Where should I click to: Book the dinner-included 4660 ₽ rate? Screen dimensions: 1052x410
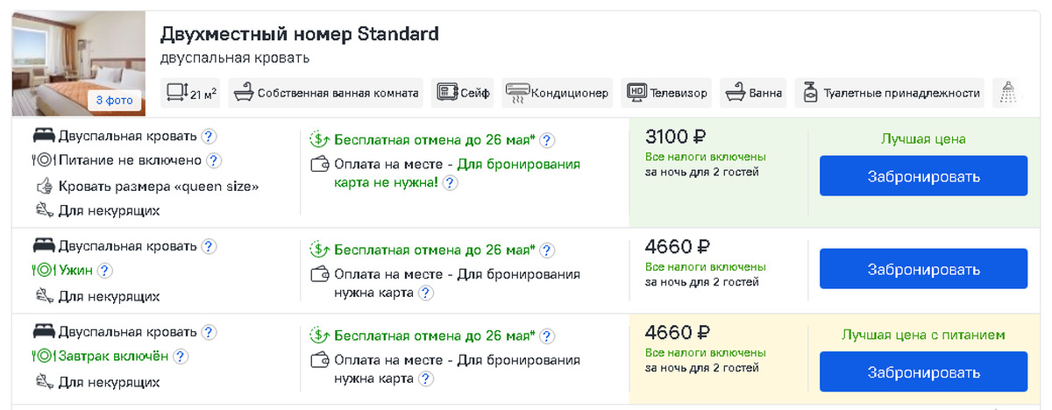(923, 269)
